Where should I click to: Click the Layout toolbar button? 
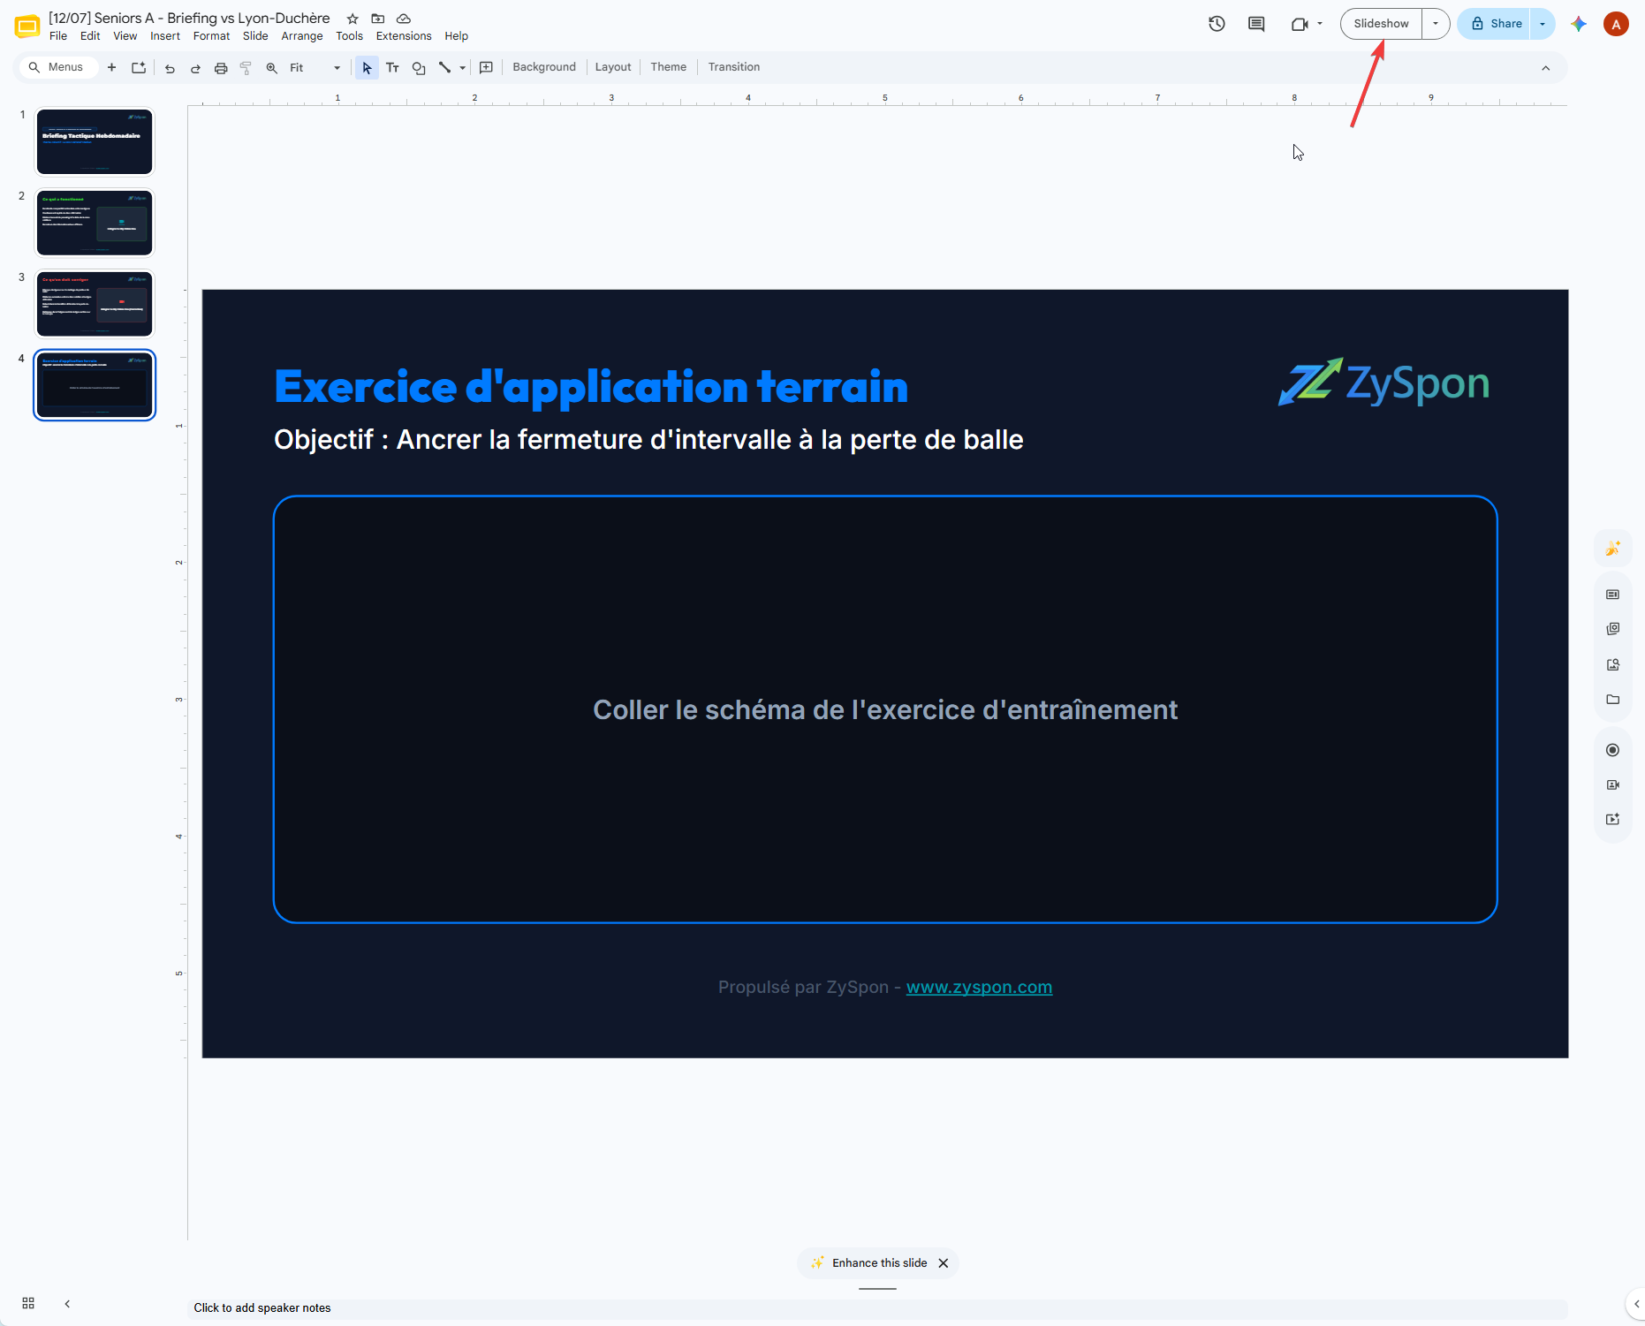[x=613, y=67]
